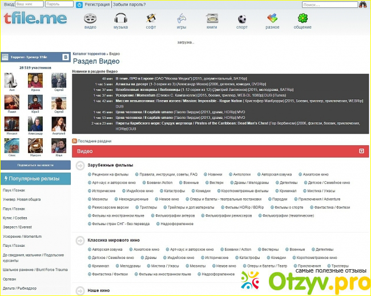Open Ирина's profile photo thumbnail
This screenshot has width=371, height=296.
click(x=35, y=81)
